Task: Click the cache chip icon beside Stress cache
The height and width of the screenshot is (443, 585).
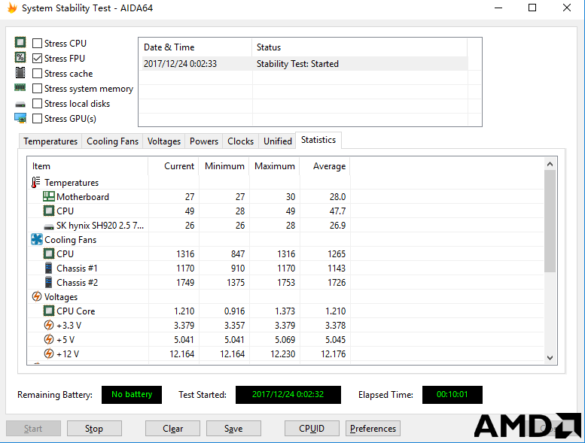Action: [20, 73]
